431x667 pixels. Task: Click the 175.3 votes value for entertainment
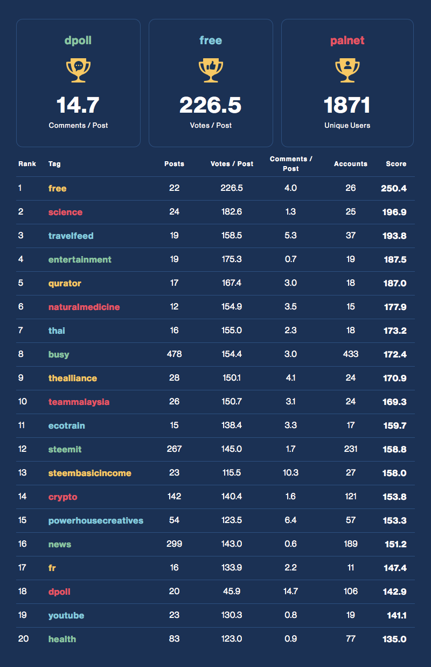pos(232,259)
